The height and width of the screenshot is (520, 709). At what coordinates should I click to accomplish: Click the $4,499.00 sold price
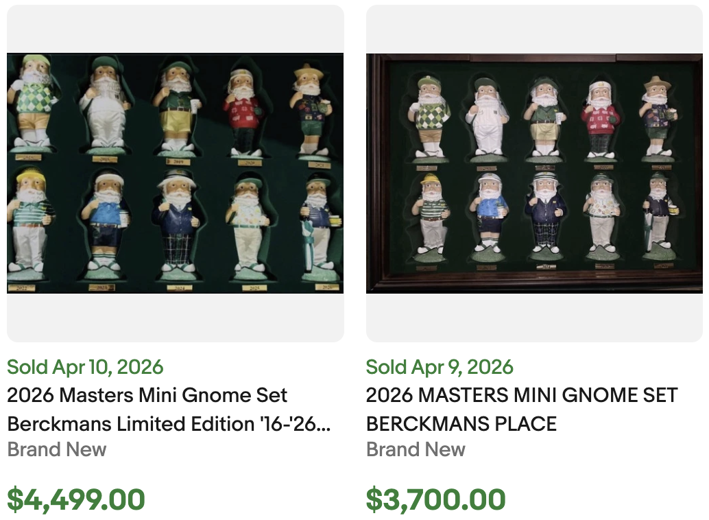click(75, 499)
